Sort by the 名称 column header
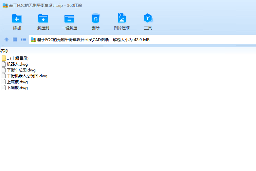 tap(4, 51)
